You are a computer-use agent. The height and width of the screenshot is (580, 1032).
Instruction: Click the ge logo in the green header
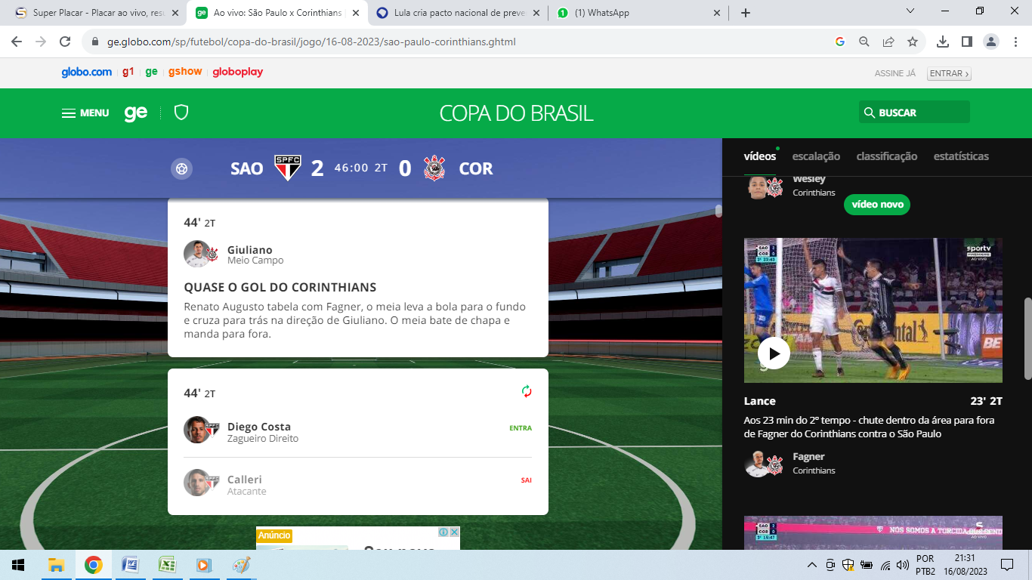coord(136,113)
